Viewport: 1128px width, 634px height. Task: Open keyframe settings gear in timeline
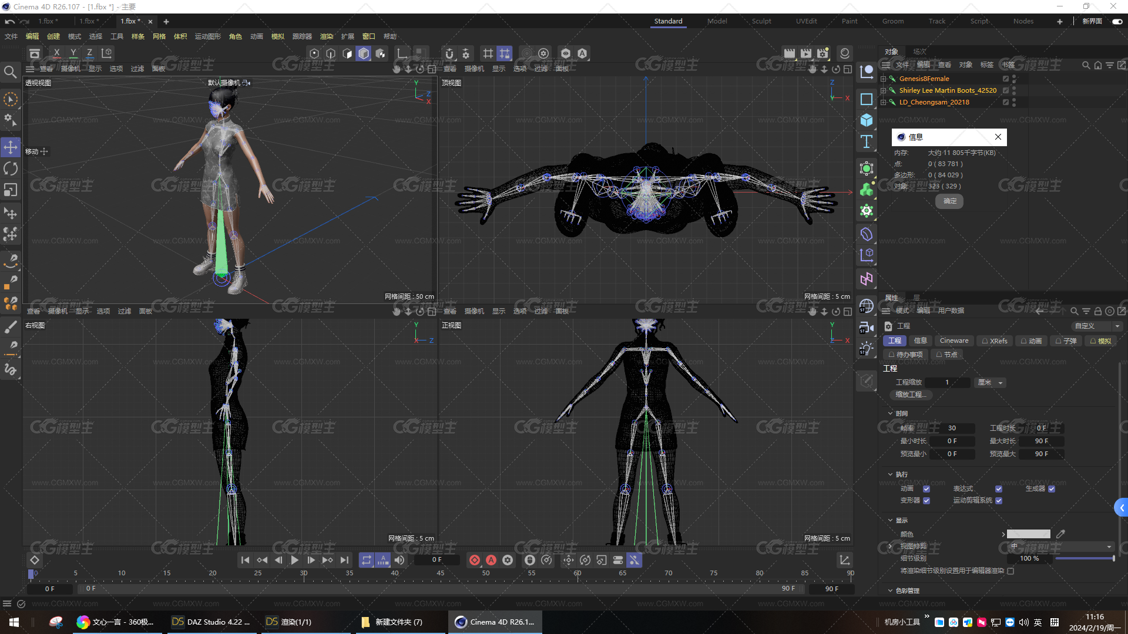508,561
